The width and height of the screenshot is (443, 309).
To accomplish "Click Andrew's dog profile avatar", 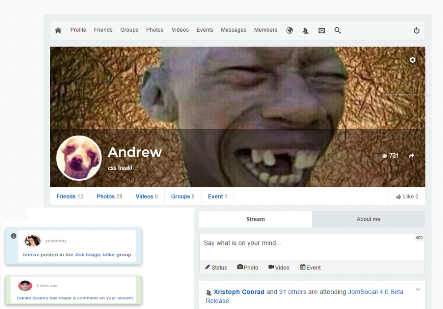I will (79, 158).
